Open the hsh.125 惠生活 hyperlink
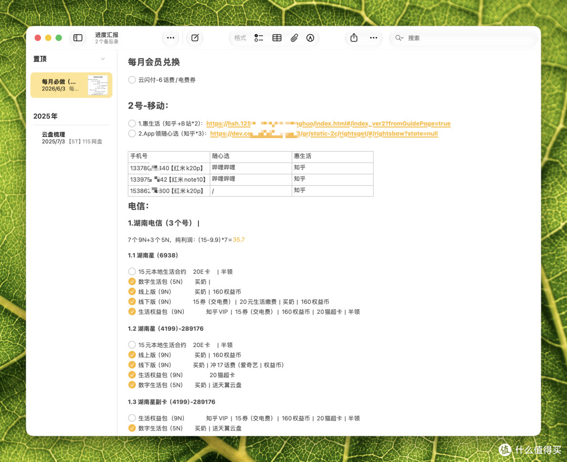Screen dimensions: 567x462 tap(328, 123)
